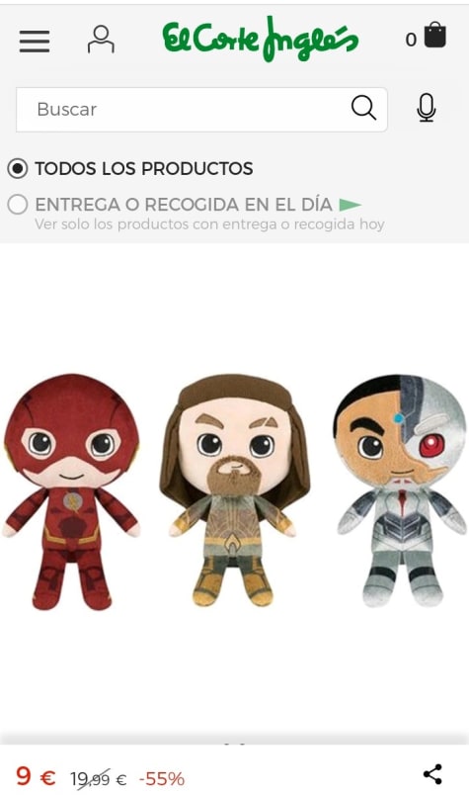469x797 pixels.
Task: Focus the Buscar search field
Action: click(x=201, y=110)
